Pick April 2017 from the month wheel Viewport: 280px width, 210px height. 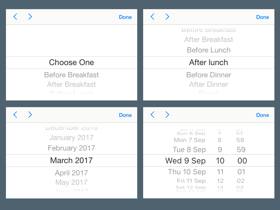[x=71, y=173]
